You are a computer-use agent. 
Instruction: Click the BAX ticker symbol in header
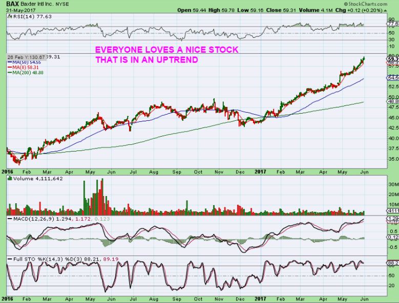coord(12,4)
